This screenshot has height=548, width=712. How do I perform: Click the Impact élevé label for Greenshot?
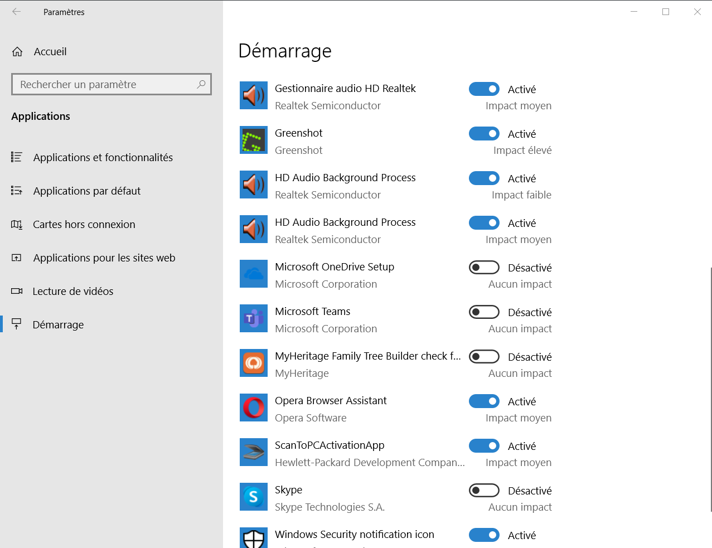(x=522, y=150)
